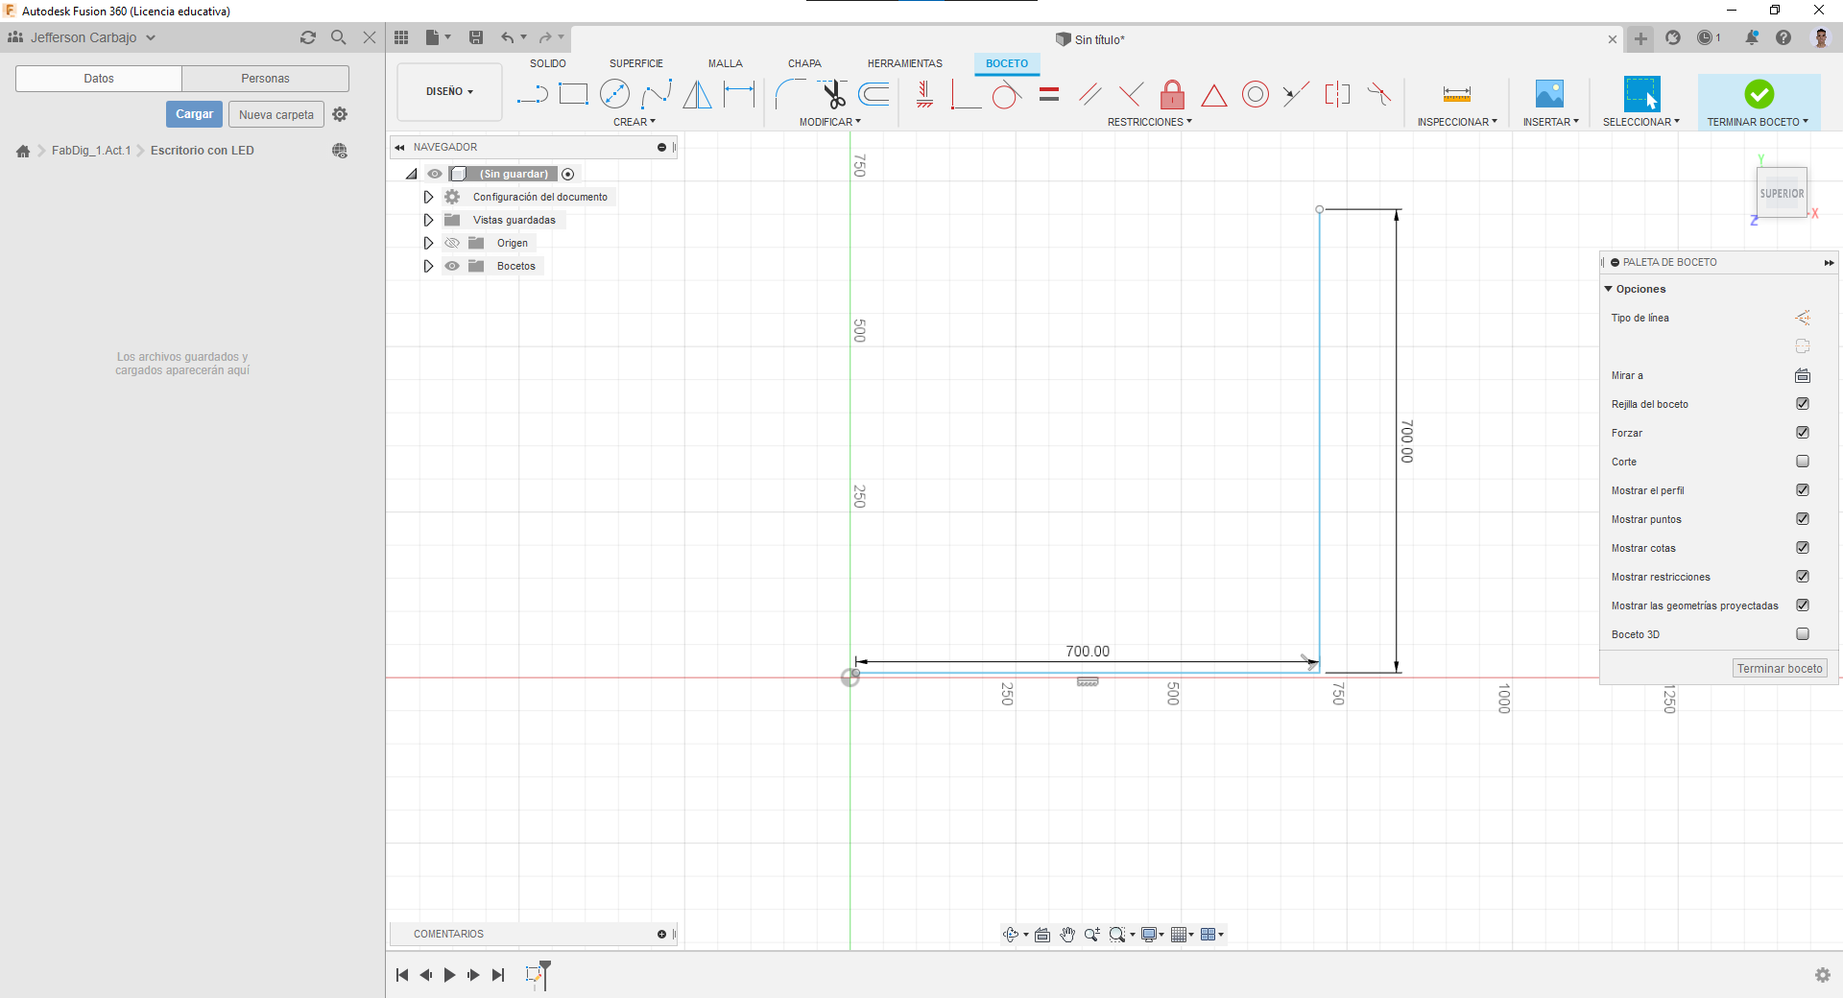Toggle the Forzar checkbox
1843x998 pixels.
point(1803,433)
